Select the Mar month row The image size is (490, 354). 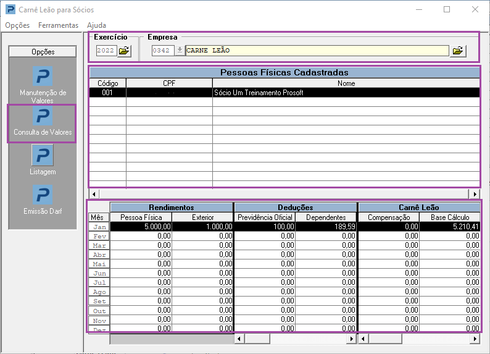[x=99, y=245]
